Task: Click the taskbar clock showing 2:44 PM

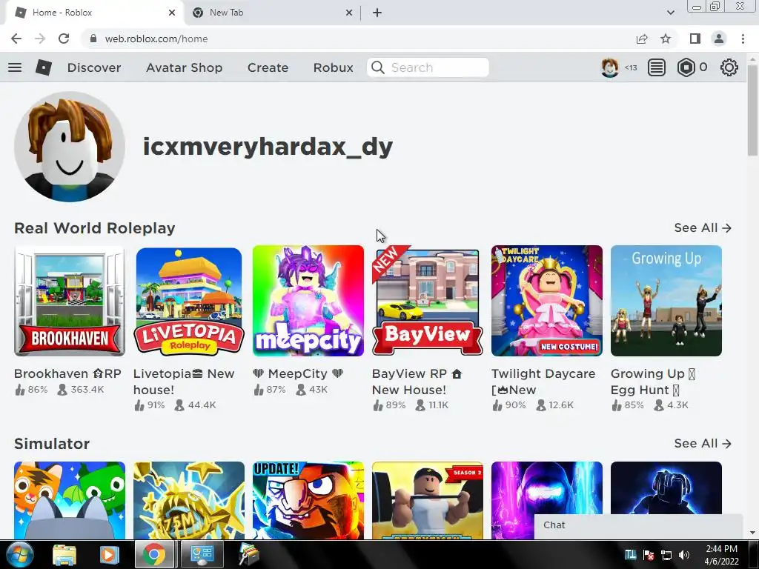Action: tap(721, 555)
